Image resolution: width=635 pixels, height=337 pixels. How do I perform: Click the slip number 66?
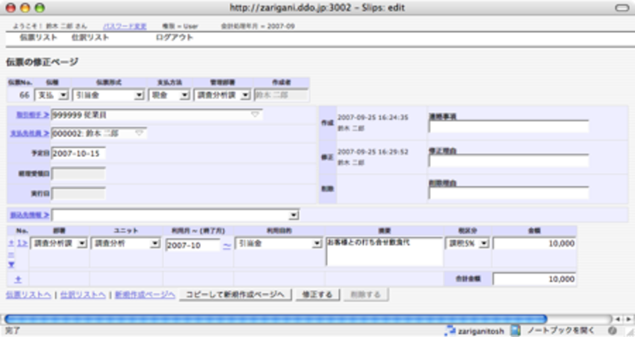(24, 95)
